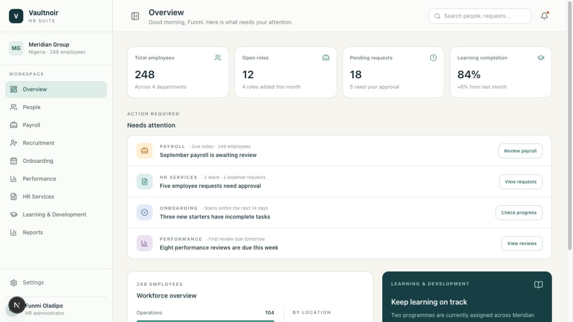The width and height of the screenshot is (573, 322).
Task: Click Review payroll button
Action: point(520,151)
